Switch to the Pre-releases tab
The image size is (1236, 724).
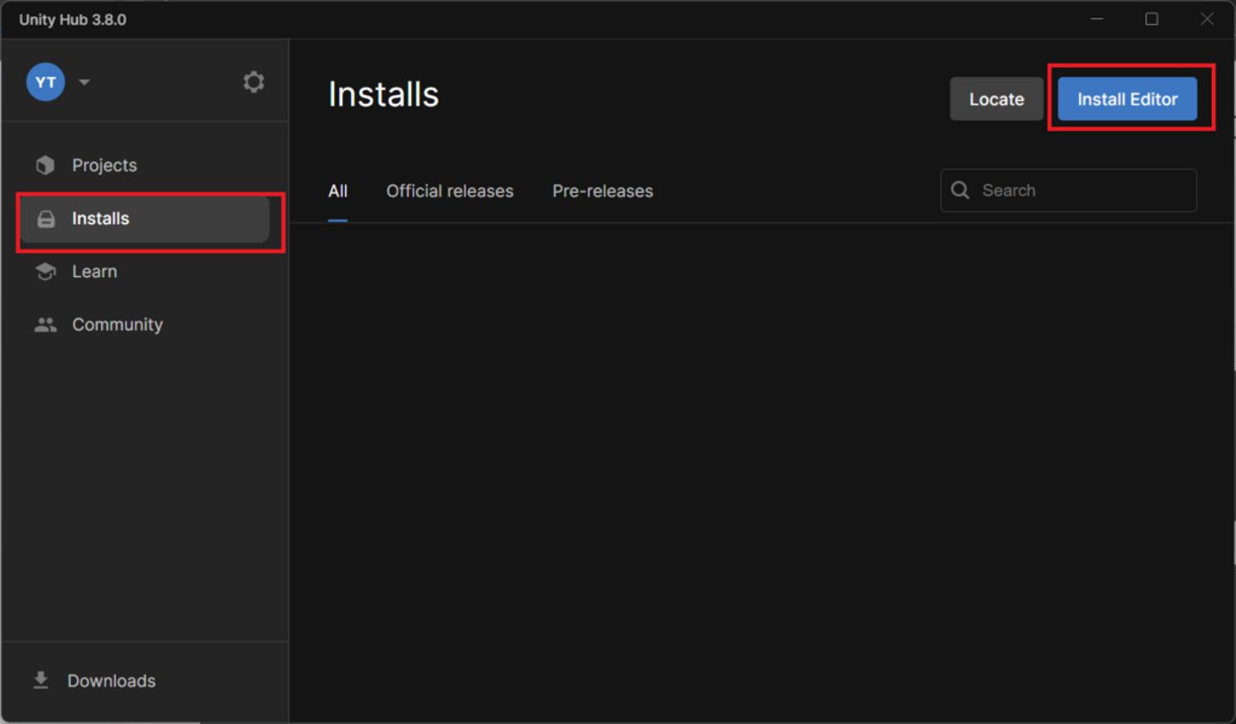[603, 191]
